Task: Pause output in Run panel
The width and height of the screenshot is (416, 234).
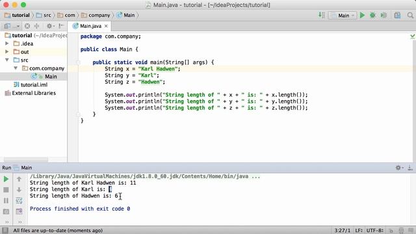Action: tap(6, 201)
